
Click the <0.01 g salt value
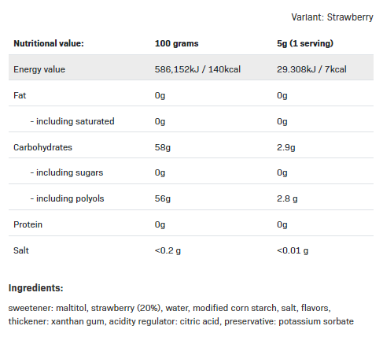(293, 250)
